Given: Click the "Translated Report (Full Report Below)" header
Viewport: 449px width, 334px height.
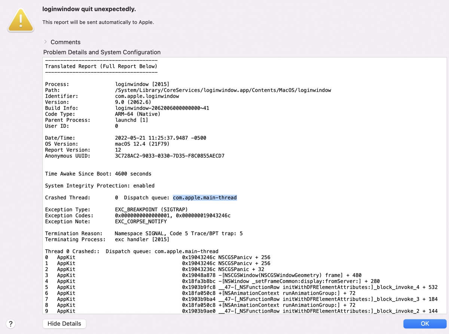Looking at the screenshot, I should [x=101, y=66].
